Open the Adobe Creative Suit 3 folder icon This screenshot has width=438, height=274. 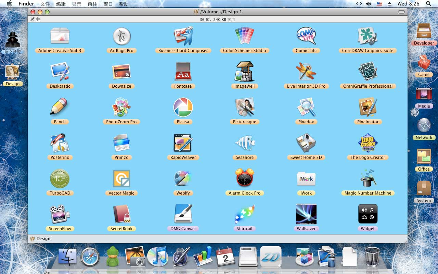(60, 36)
